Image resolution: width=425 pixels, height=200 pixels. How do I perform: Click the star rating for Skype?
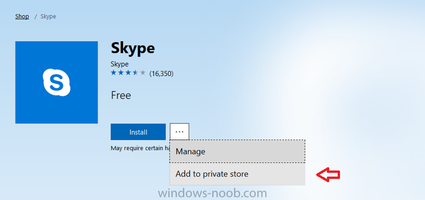(x=128, y=73)
